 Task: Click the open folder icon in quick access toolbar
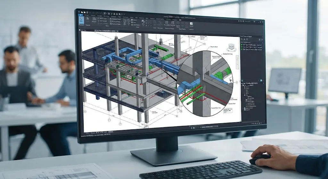coord(82,12)
